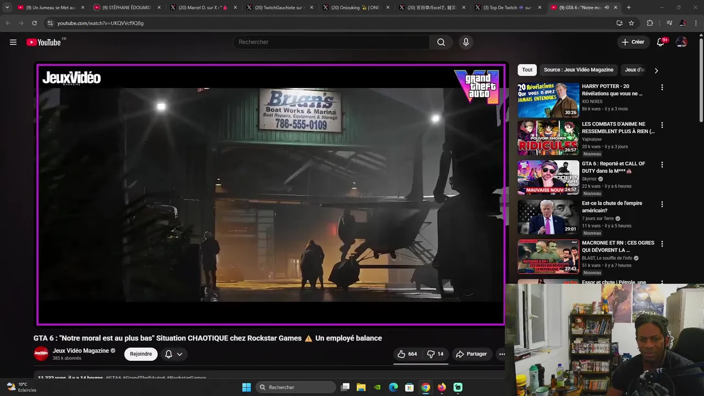Open options for HARRY POTTER video
This screenshot has height=396, width=704.
662,87
